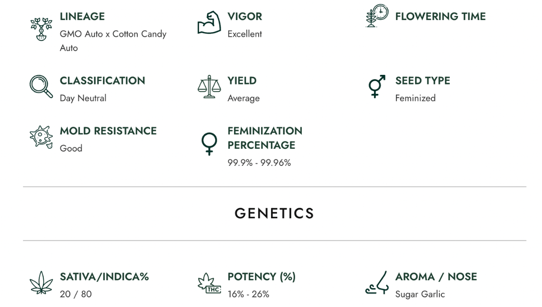Click the Seed Type gender icon
542x307 pixels.
tap(376, 86)
